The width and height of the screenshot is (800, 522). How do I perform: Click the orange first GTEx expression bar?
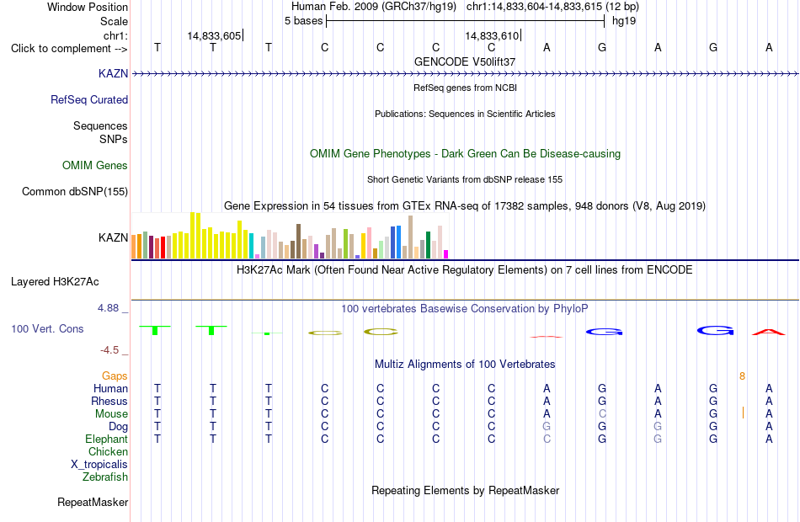(x=134, y=247)
